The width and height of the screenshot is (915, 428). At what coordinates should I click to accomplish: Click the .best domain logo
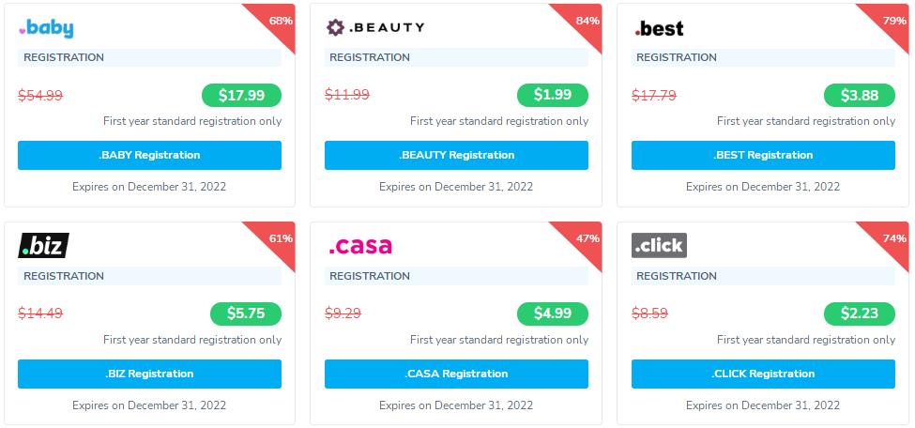coord(659,28)
